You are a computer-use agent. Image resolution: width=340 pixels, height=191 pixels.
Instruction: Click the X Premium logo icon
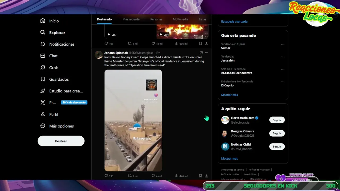click(x=43, y=102)
